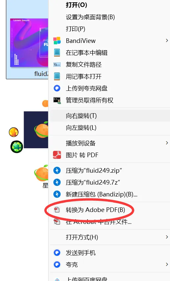Click the Adobe PDF icon beside 转换为 Adobe PDF
This screenshot has height=281, width=170.
[x=57, y=210]
